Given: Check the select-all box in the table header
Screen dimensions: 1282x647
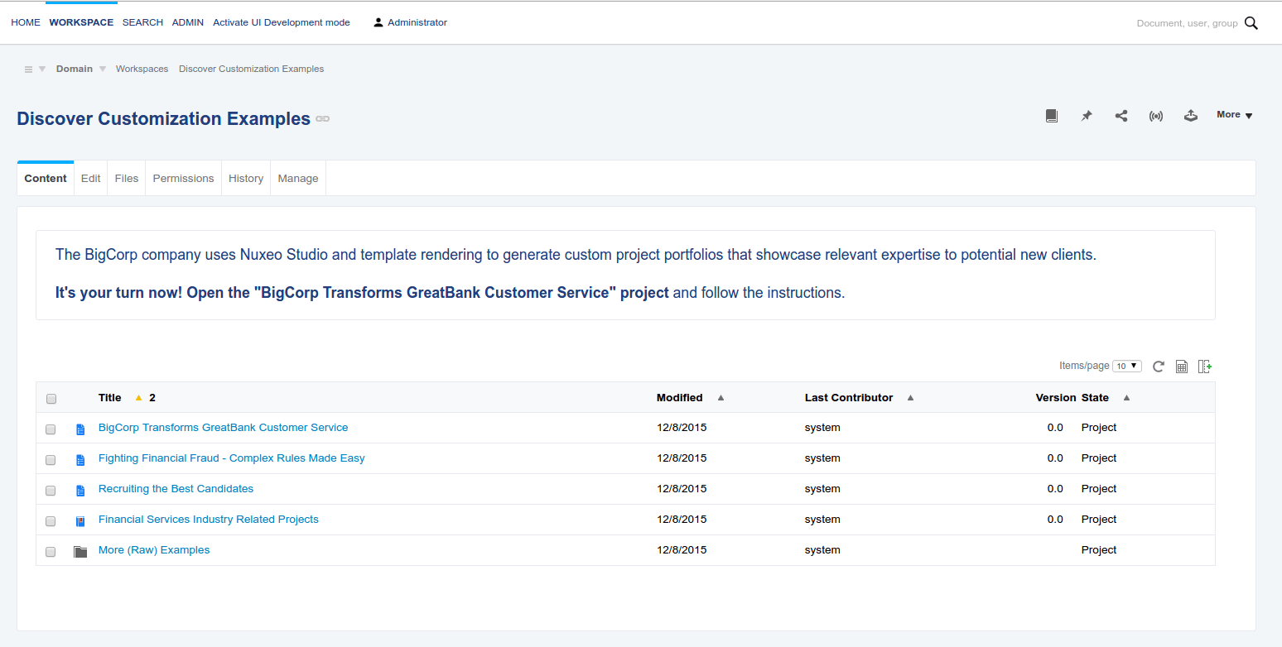Looking at the screenshot, I should tap(51, 398).
